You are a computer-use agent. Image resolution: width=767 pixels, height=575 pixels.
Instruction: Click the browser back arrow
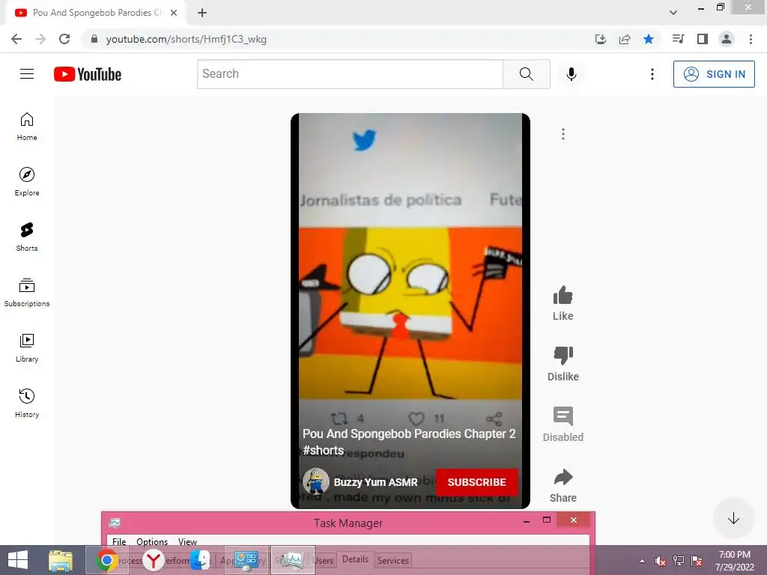point(16,39)
